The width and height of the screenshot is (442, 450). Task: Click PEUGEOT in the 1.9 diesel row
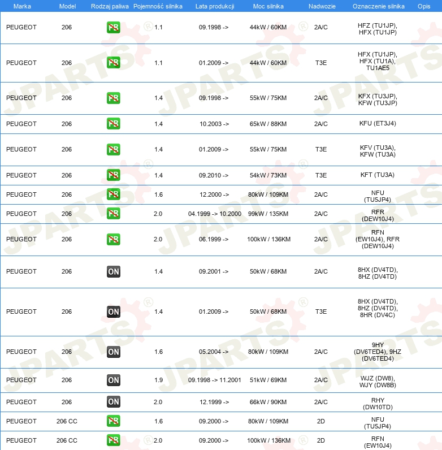(x=21, y=380)
